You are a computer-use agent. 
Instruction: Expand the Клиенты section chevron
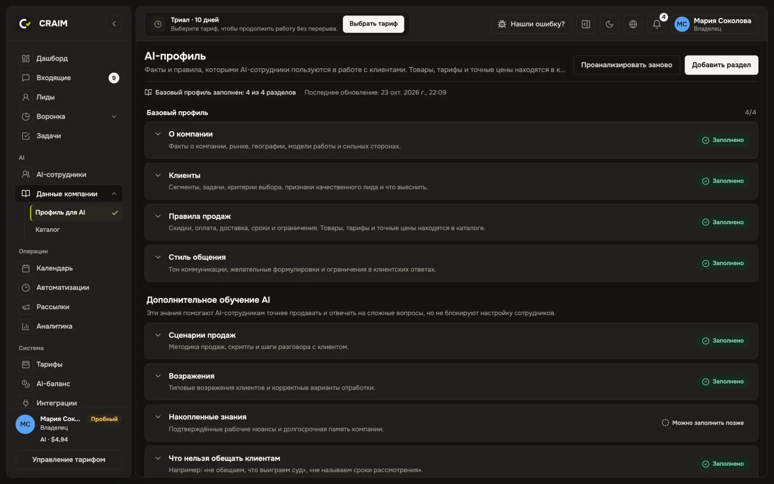pyautogui.click(x=158, y=175)
